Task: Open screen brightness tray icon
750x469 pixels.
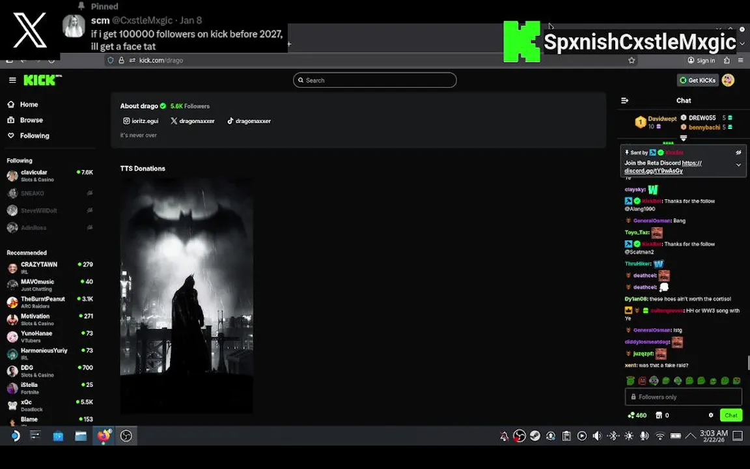Action: pos(628,436)
